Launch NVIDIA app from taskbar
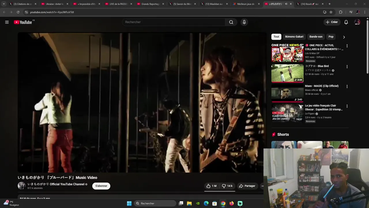 point(198,203)
